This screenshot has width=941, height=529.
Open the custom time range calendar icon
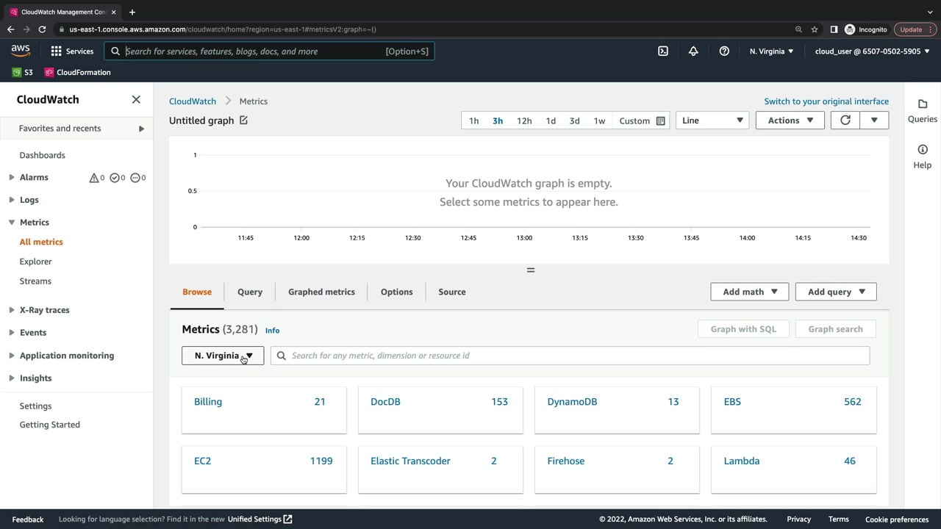[660, 121]
